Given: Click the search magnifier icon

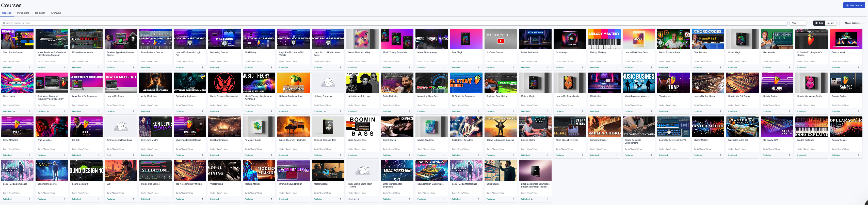Looking at the screenshot, I should [x=4, y=23].
